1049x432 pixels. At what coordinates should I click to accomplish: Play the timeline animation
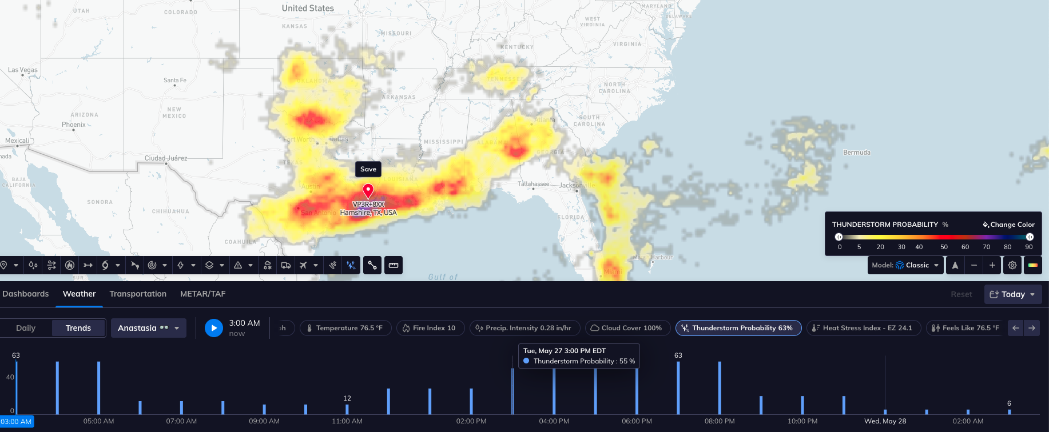[214, 328]
